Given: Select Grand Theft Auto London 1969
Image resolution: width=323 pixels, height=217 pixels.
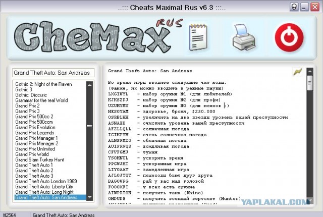Looking at the screenshot, I should point(46,181).
